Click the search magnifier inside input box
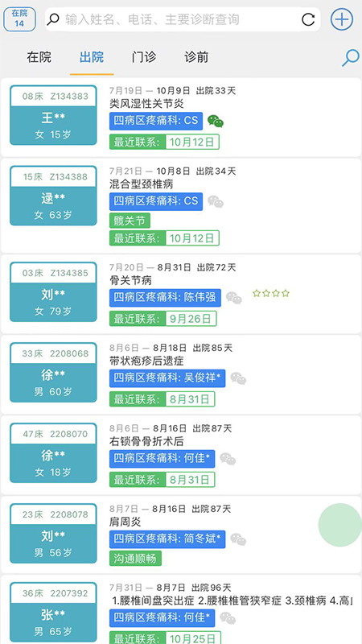Image resolution: width=362 pixels, height=644 pixels. click(53, 19)
